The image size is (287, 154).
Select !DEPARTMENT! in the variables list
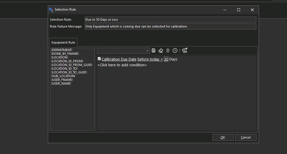coord(62,50)
